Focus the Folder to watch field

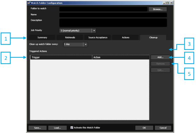(x=103, y=9)
